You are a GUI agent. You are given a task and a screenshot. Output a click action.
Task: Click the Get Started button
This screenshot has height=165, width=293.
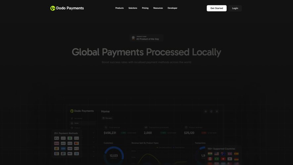pyautogui.click(x=217, y=8)
